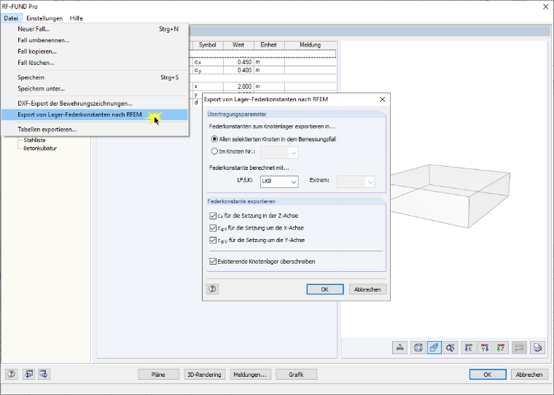
Task: Click the help icon in export dialog
Action: coord(212,289)
